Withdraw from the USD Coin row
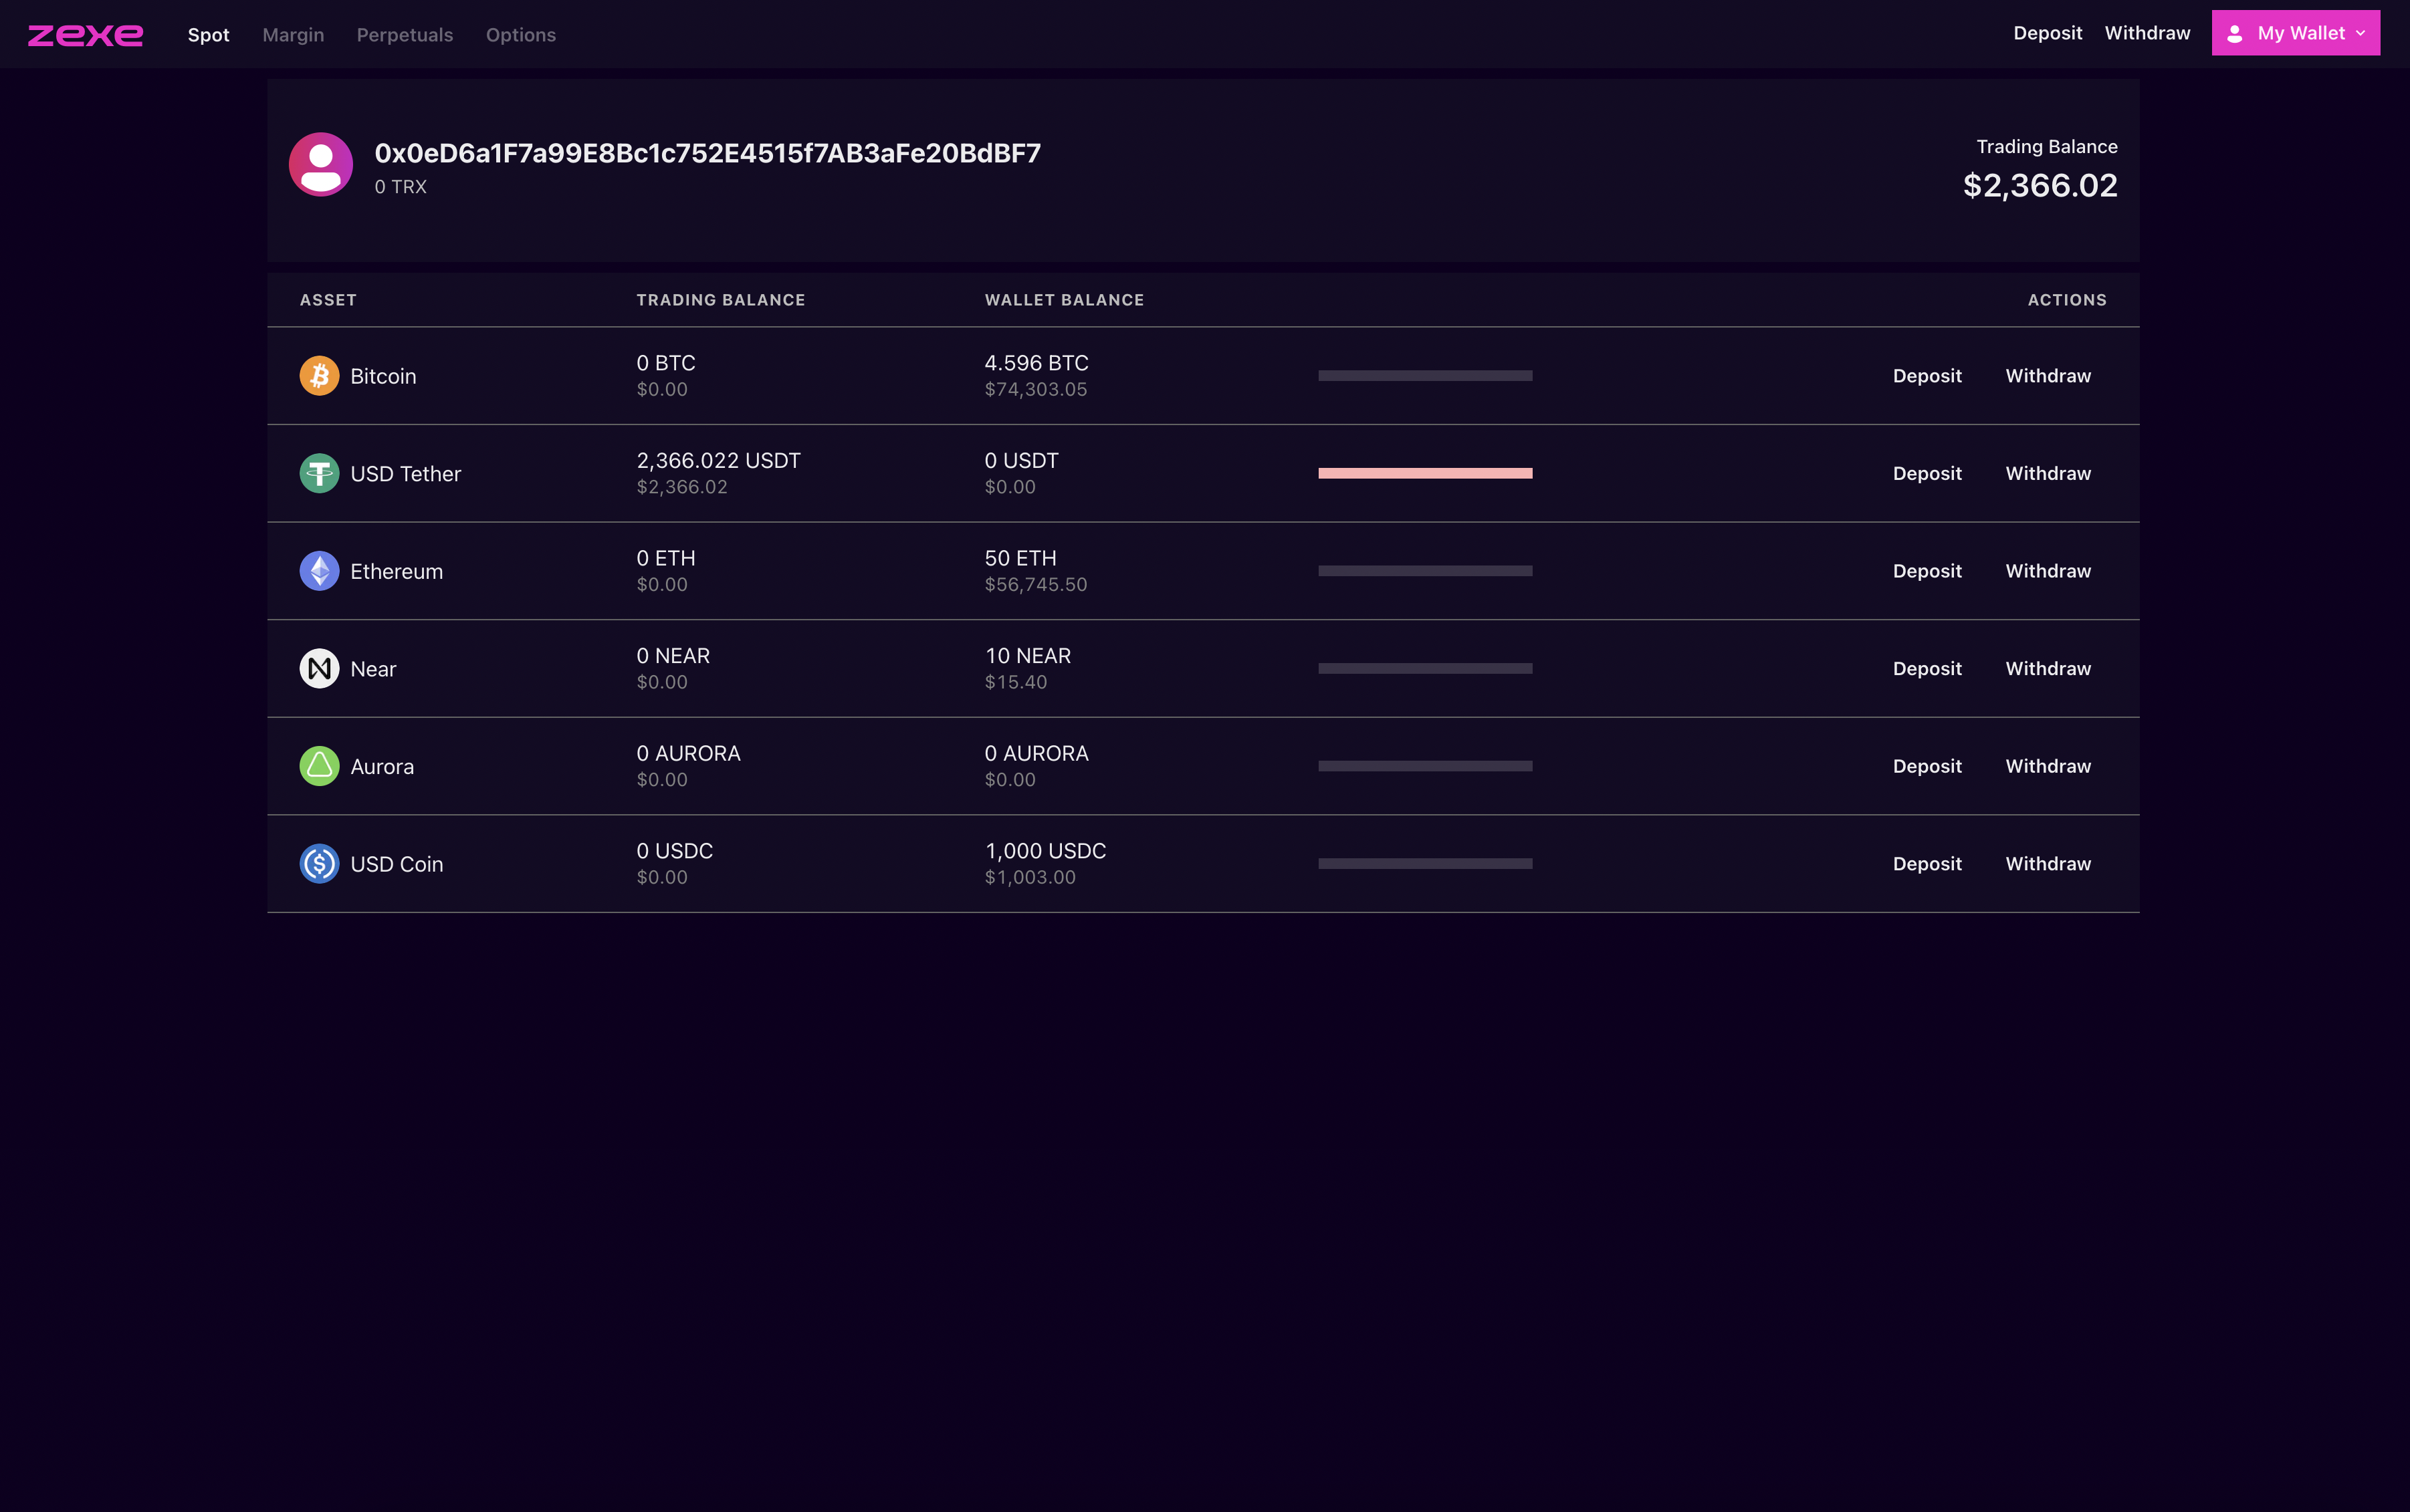The image size is (2410, 1512). 2048,863
